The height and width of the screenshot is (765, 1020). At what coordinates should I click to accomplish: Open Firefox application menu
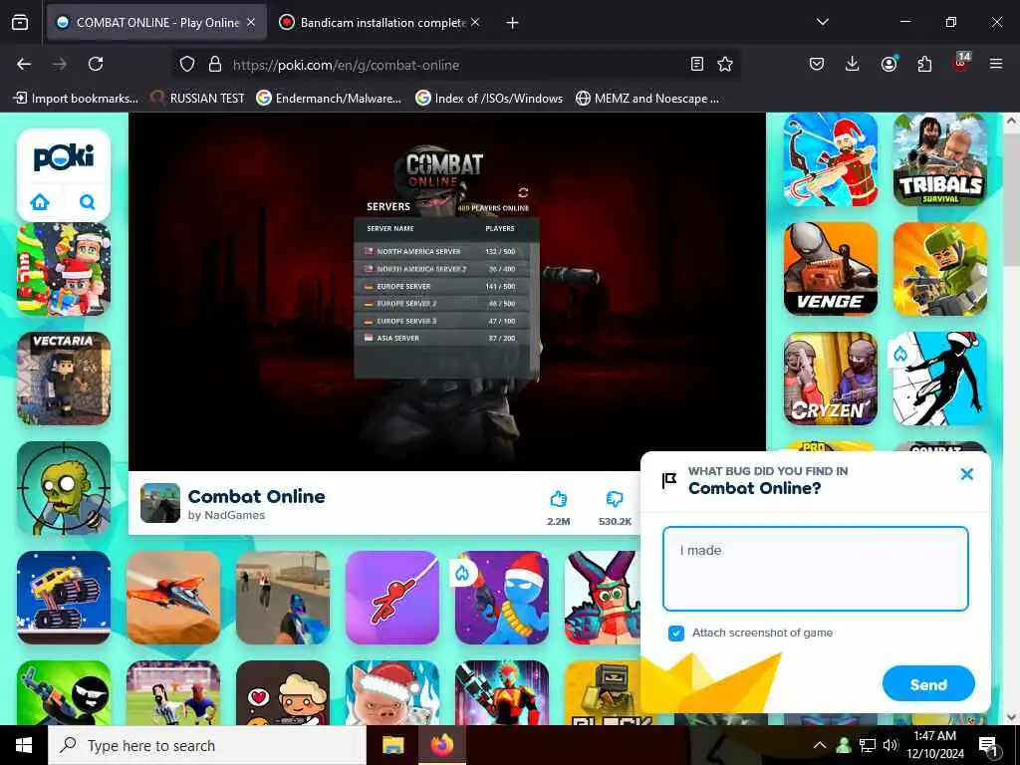click(996, 64)
